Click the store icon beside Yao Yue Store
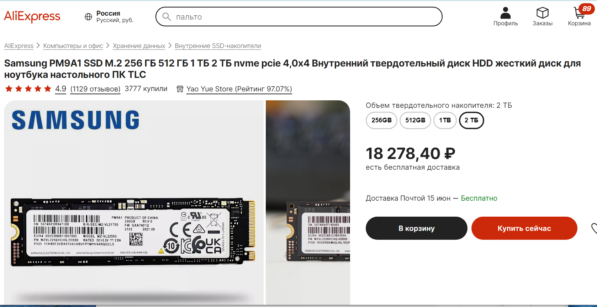The image size is (597, 307). [180, 89]
